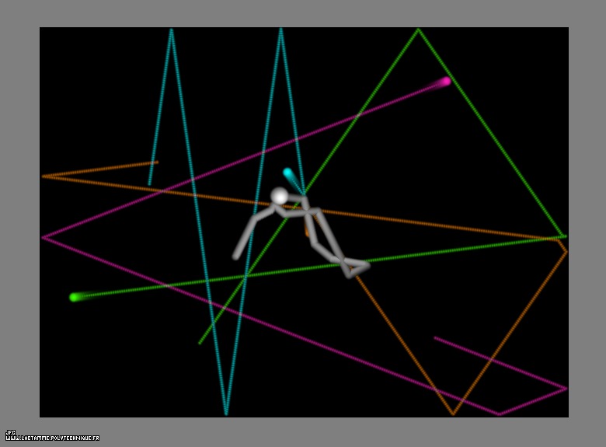The width and height of the screenshot is (606, 447).
Task: Select the white sphere in the center
Action: point(279,196)
